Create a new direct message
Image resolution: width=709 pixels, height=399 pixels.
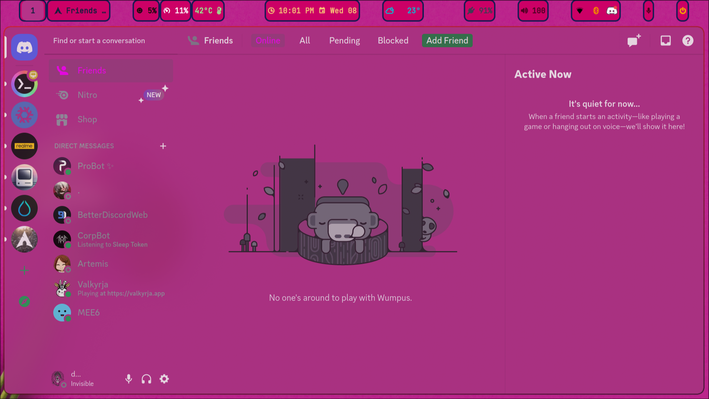point(634,41)
